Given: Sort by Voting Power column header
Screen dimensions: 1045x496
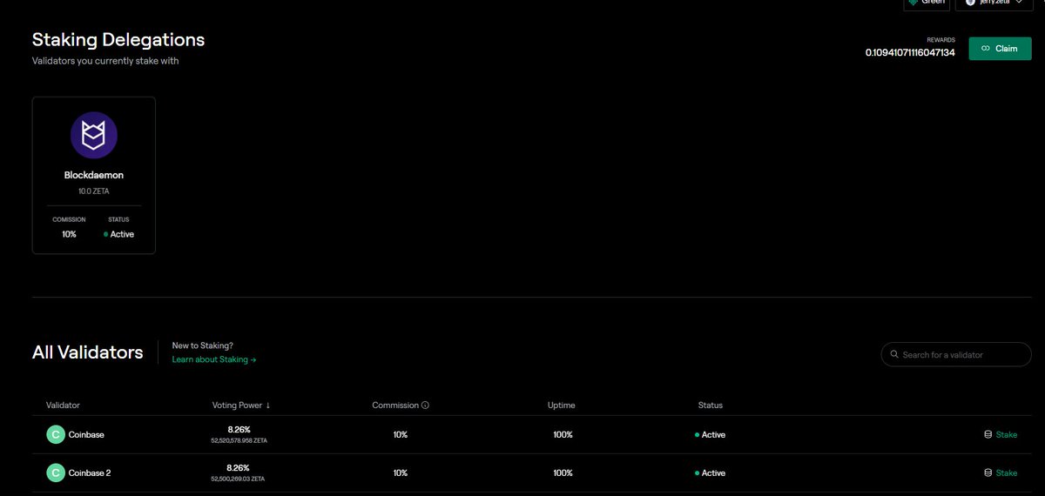Looking at the screenshot, I should (x=241, y=406).
